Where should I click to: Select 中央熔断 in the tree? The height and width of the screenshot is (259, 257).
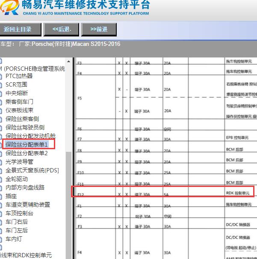[x=17, y=93]
